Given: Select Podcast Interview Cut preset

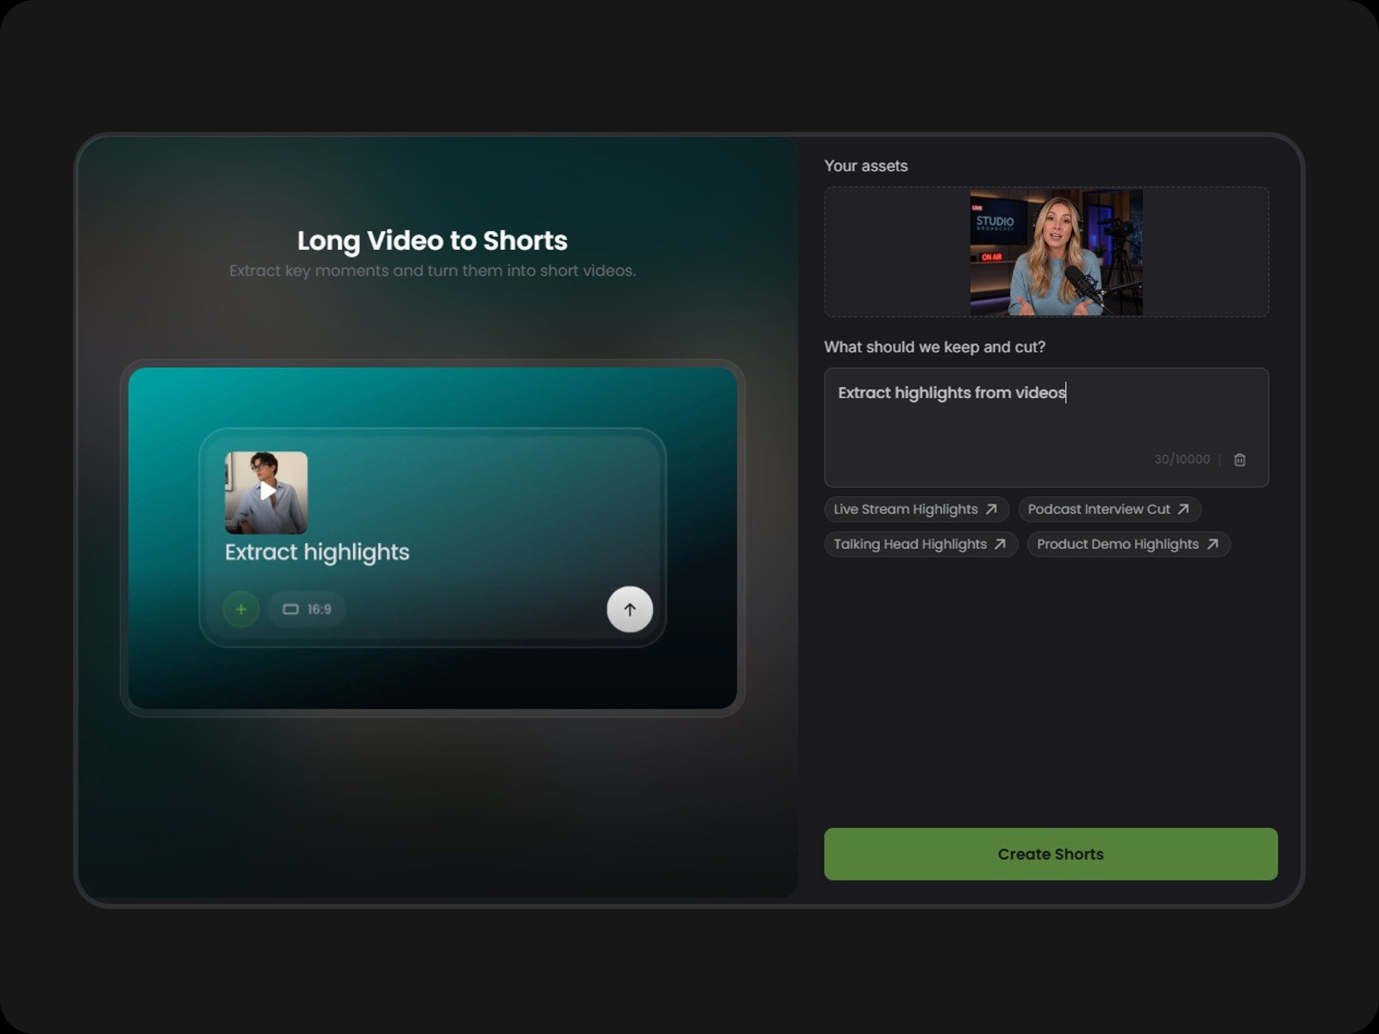Looking at the screenshot, I should (x=1109, y=509).
